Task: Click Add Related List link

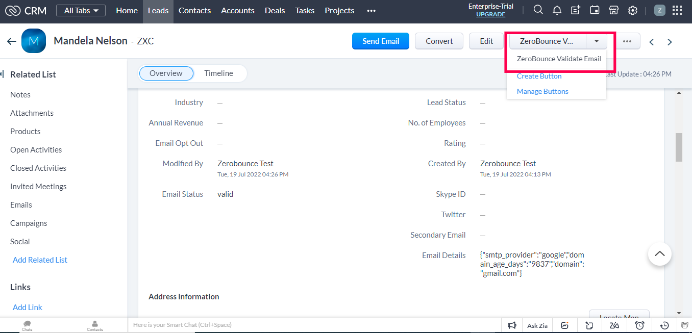Action: pyautogui.click(x=40, y=260)
